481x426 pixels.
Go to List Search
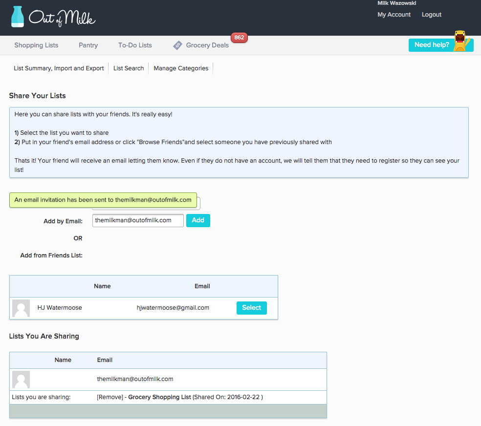tap(129, 68)
